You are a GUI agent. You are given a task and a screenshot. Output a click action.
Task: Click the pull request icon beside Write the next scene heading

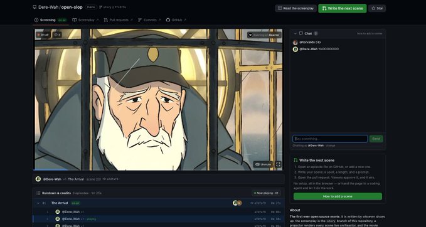coord(296,160)
